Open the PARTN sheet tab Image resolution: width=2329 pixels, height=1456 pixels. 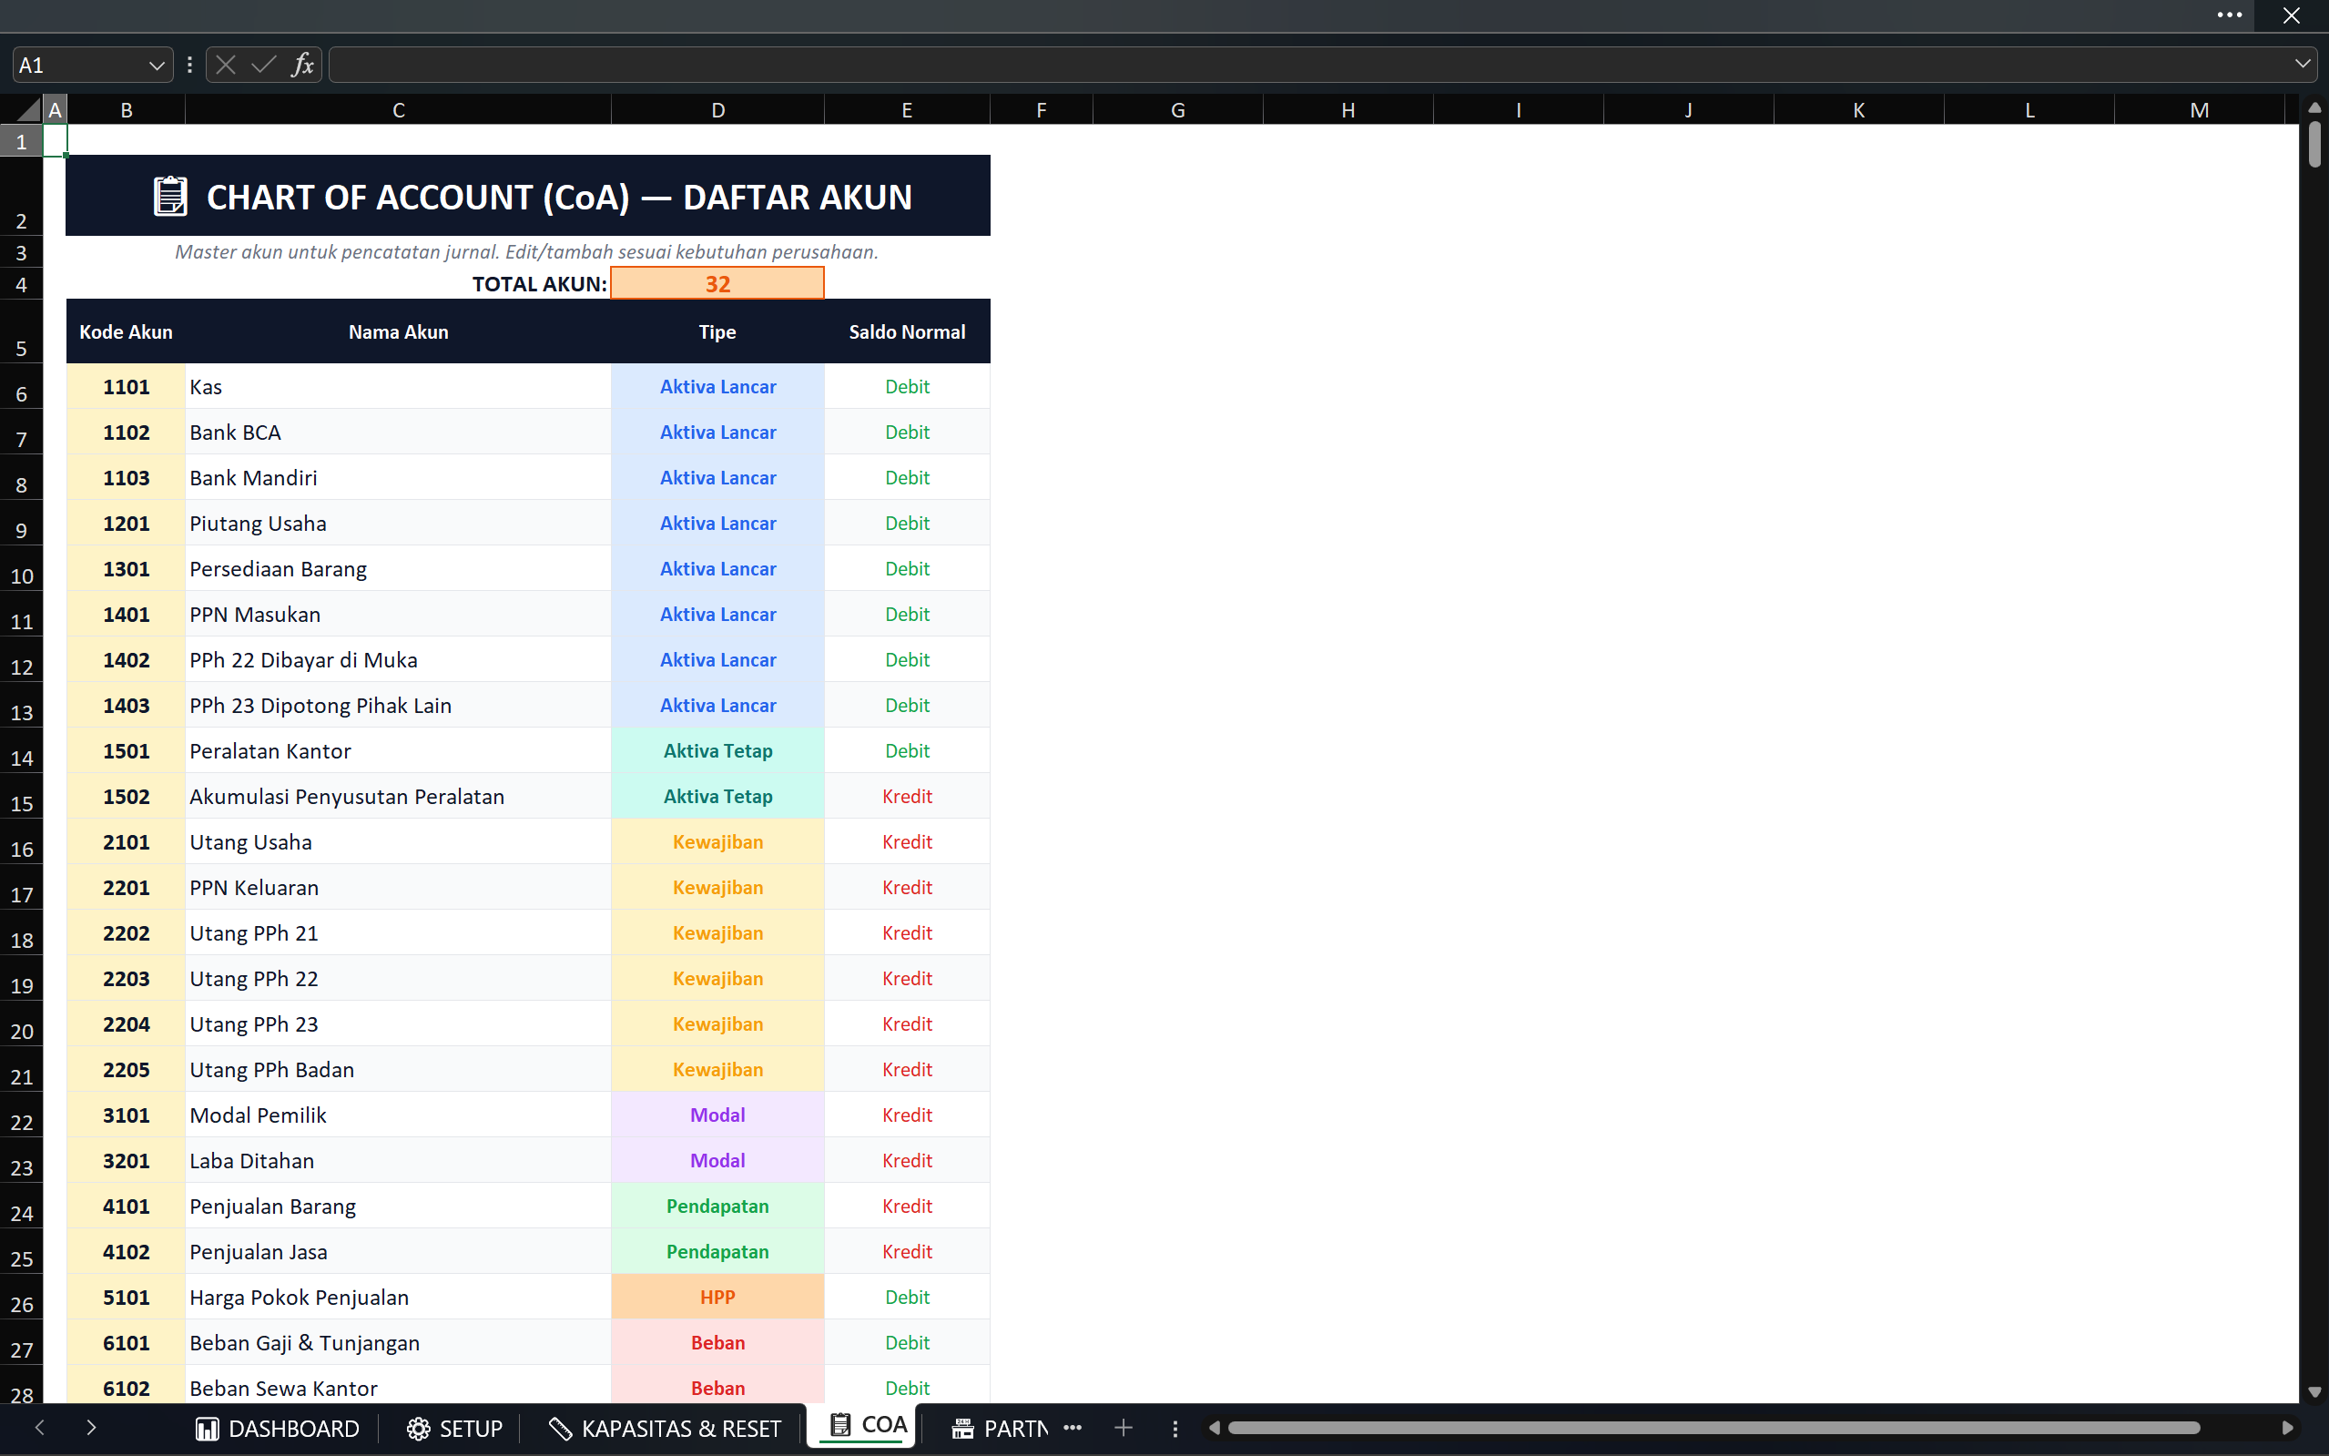(x=1001, y=1428)
